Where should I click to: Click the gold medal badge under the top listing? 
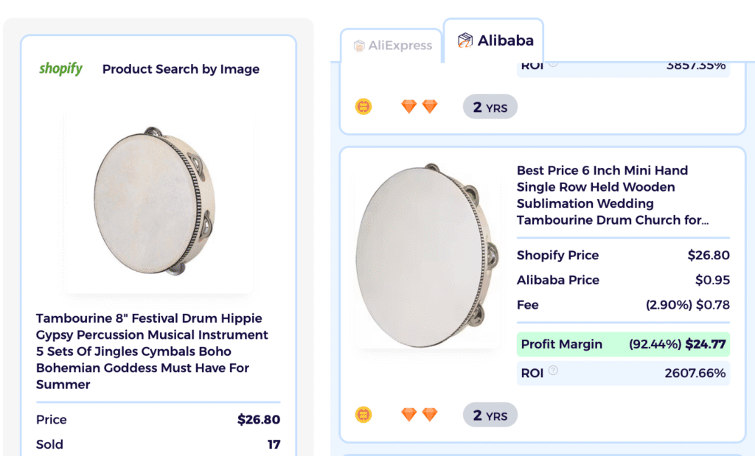364,106
